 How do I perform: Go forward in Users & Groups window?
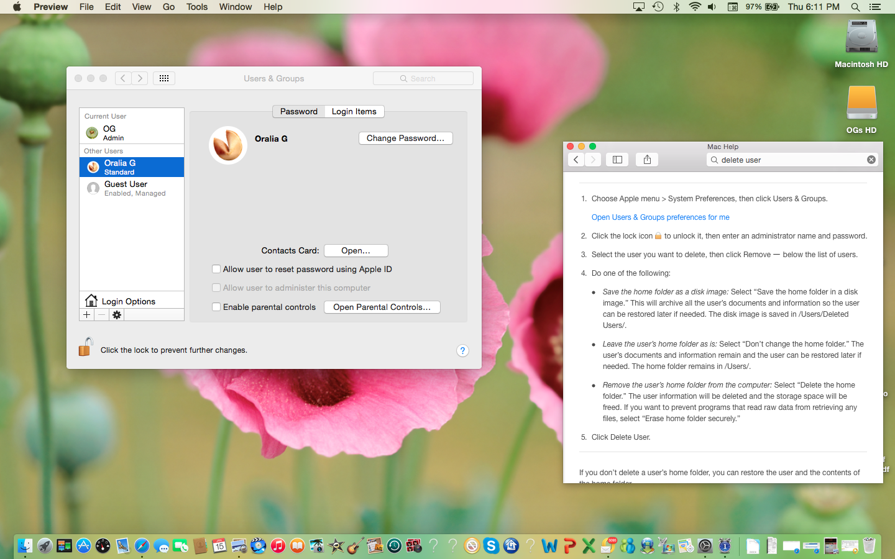pyautogui.click(x=140, y=78)
